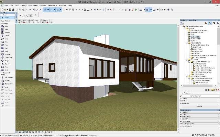Select the Slab tool
This screenshot has height=137, width=220.
pyautogui.click(x=7, y=42)
